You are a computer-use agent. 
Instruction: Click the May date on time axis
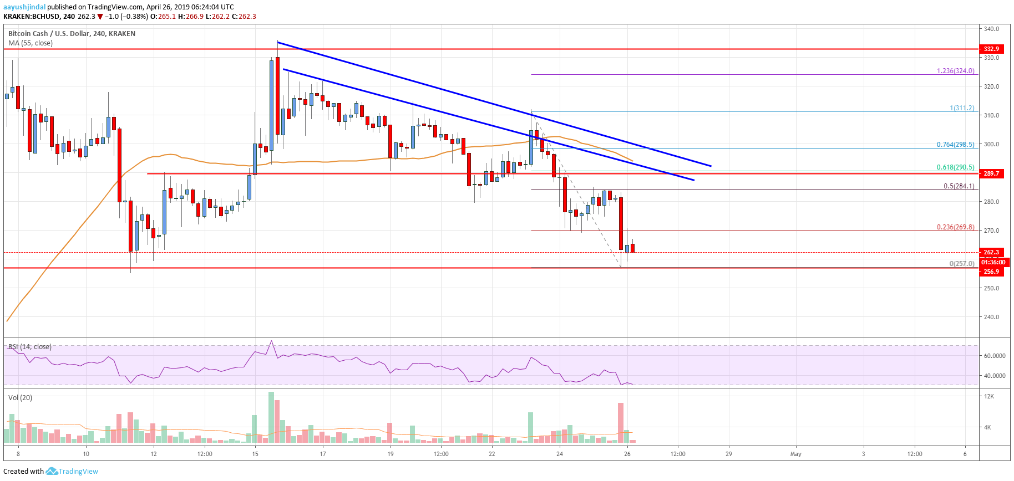click(796, 454)
